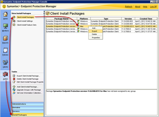This screenshot has height=117, width=159.
Task: Choose Add... from the context menu
Action: (x=95, y=28)
